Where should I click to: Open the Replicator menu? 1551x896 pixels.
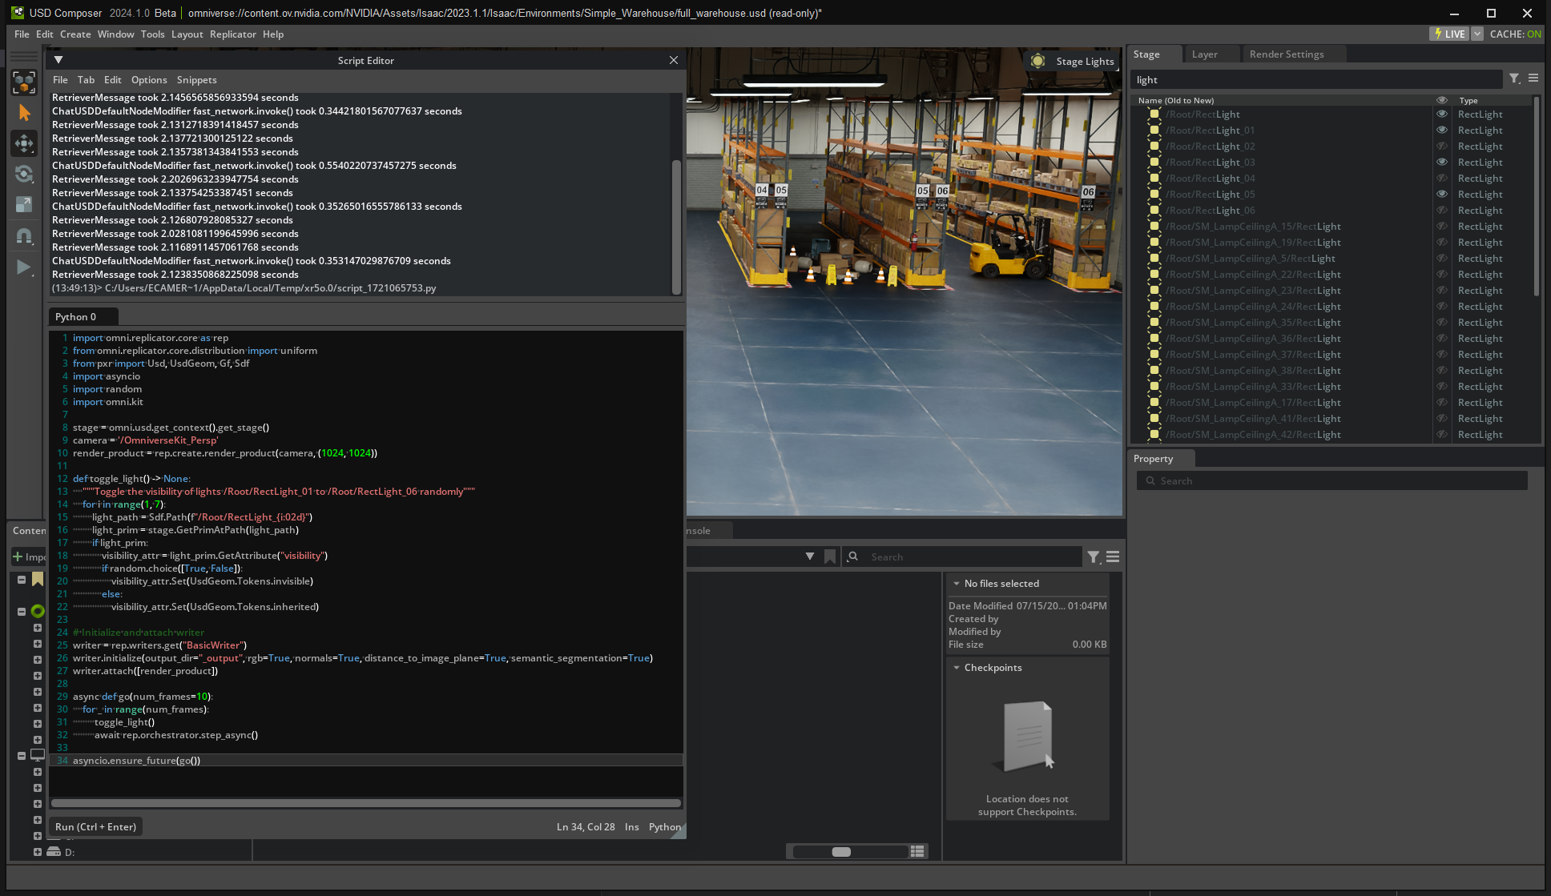pos(232,34)
